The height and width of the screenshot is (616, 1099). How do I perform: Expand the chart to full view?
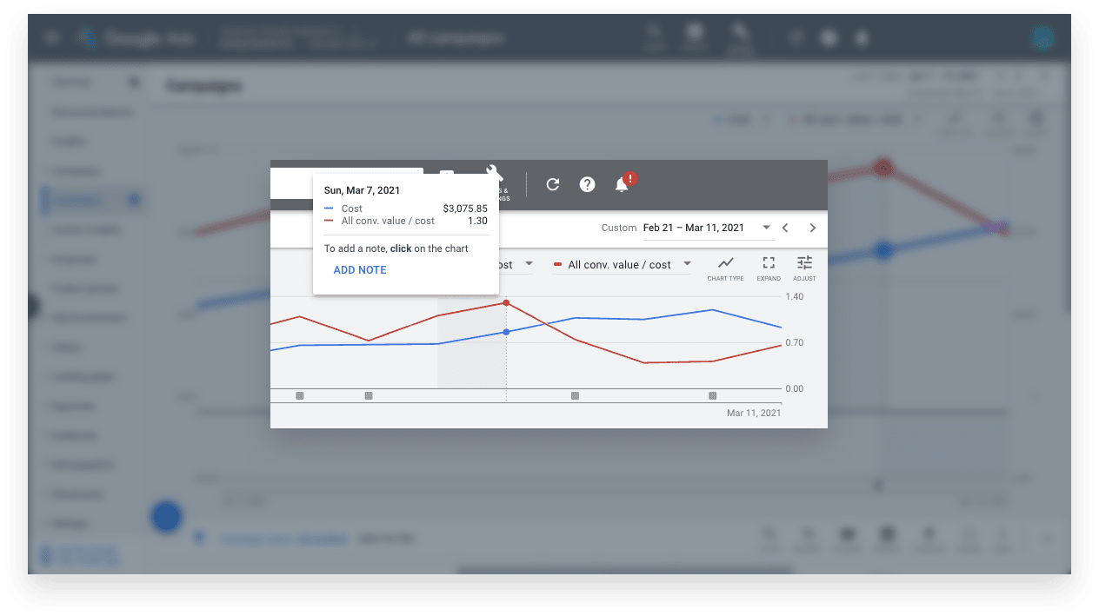[769, 268]
